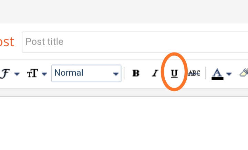Viewport: 248px width, 150px height.
Task: Select the text background highlighter icon
Action: point(244,72)
